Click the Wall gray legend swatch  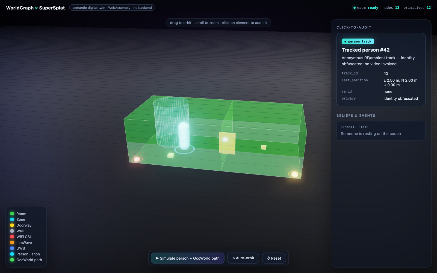click(12, 231)
